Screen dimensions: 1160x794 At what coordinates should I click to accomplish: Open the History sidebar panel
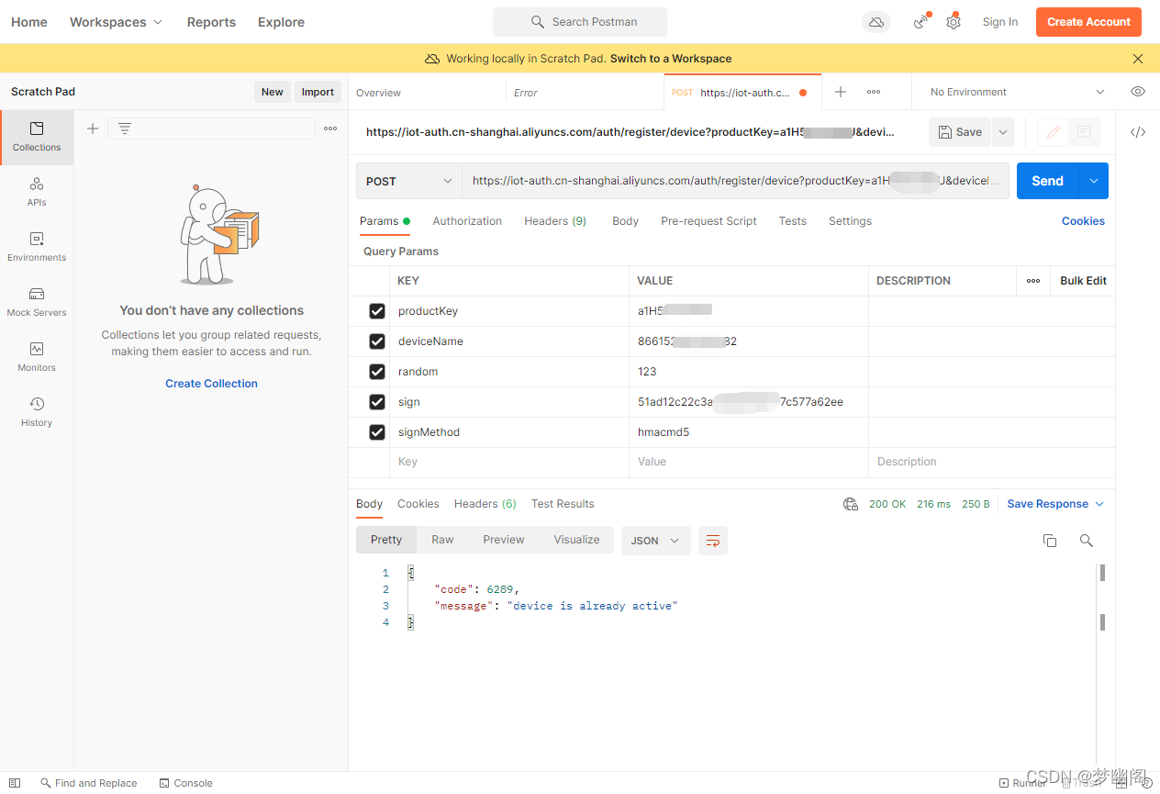[37, 412]
